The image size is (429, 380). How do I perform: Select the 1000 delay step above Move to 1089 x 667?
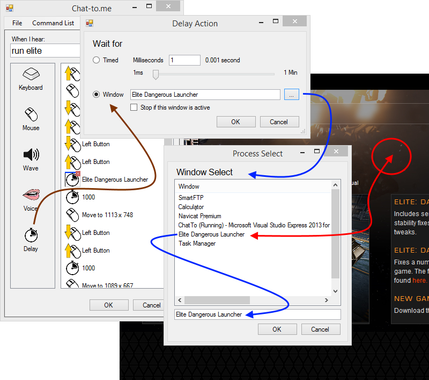pos(88,268)
